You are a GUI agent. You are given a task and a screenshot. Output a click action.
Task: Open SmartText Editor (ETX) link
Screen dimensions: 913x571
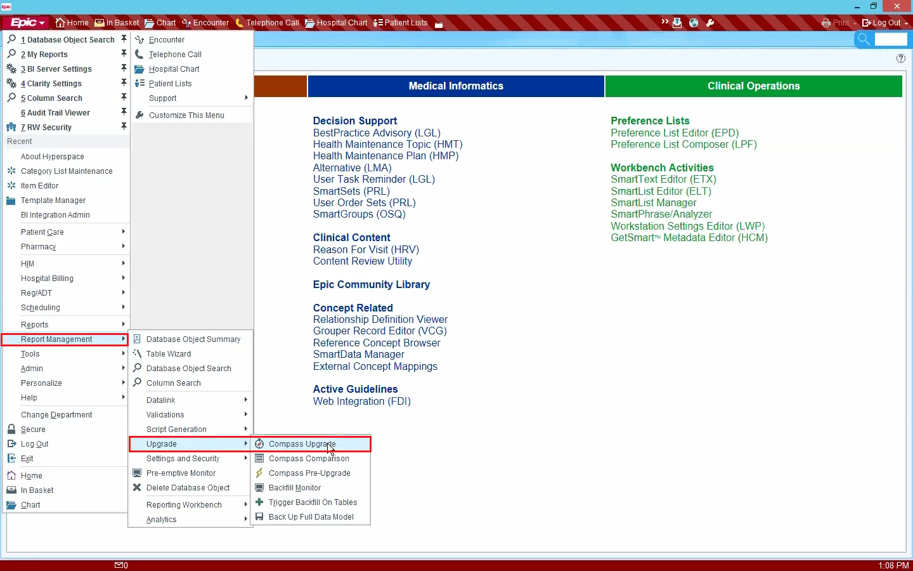pyautogui.click(x=663, y=180)
